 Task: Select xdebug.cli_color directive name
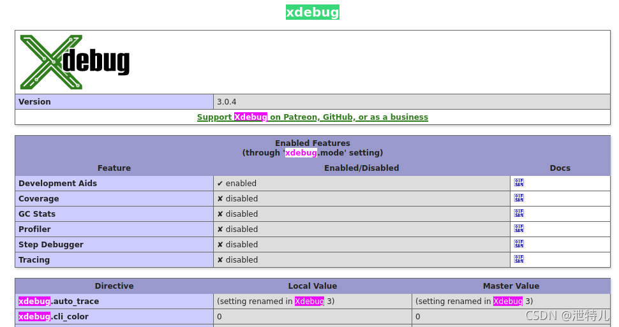pos(54,317)
